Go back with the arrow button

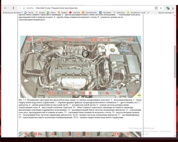click(5, 8)
